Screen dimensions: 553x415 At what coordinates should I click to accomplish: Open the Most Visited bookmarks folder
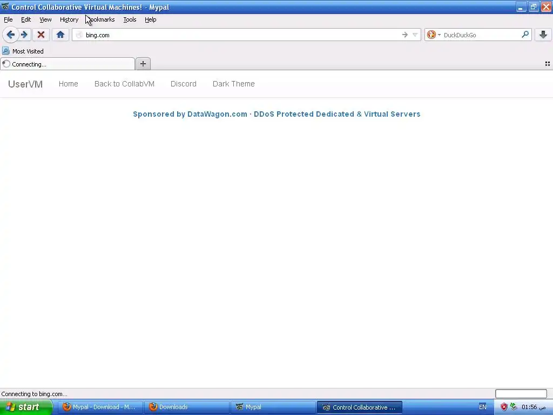23,51
